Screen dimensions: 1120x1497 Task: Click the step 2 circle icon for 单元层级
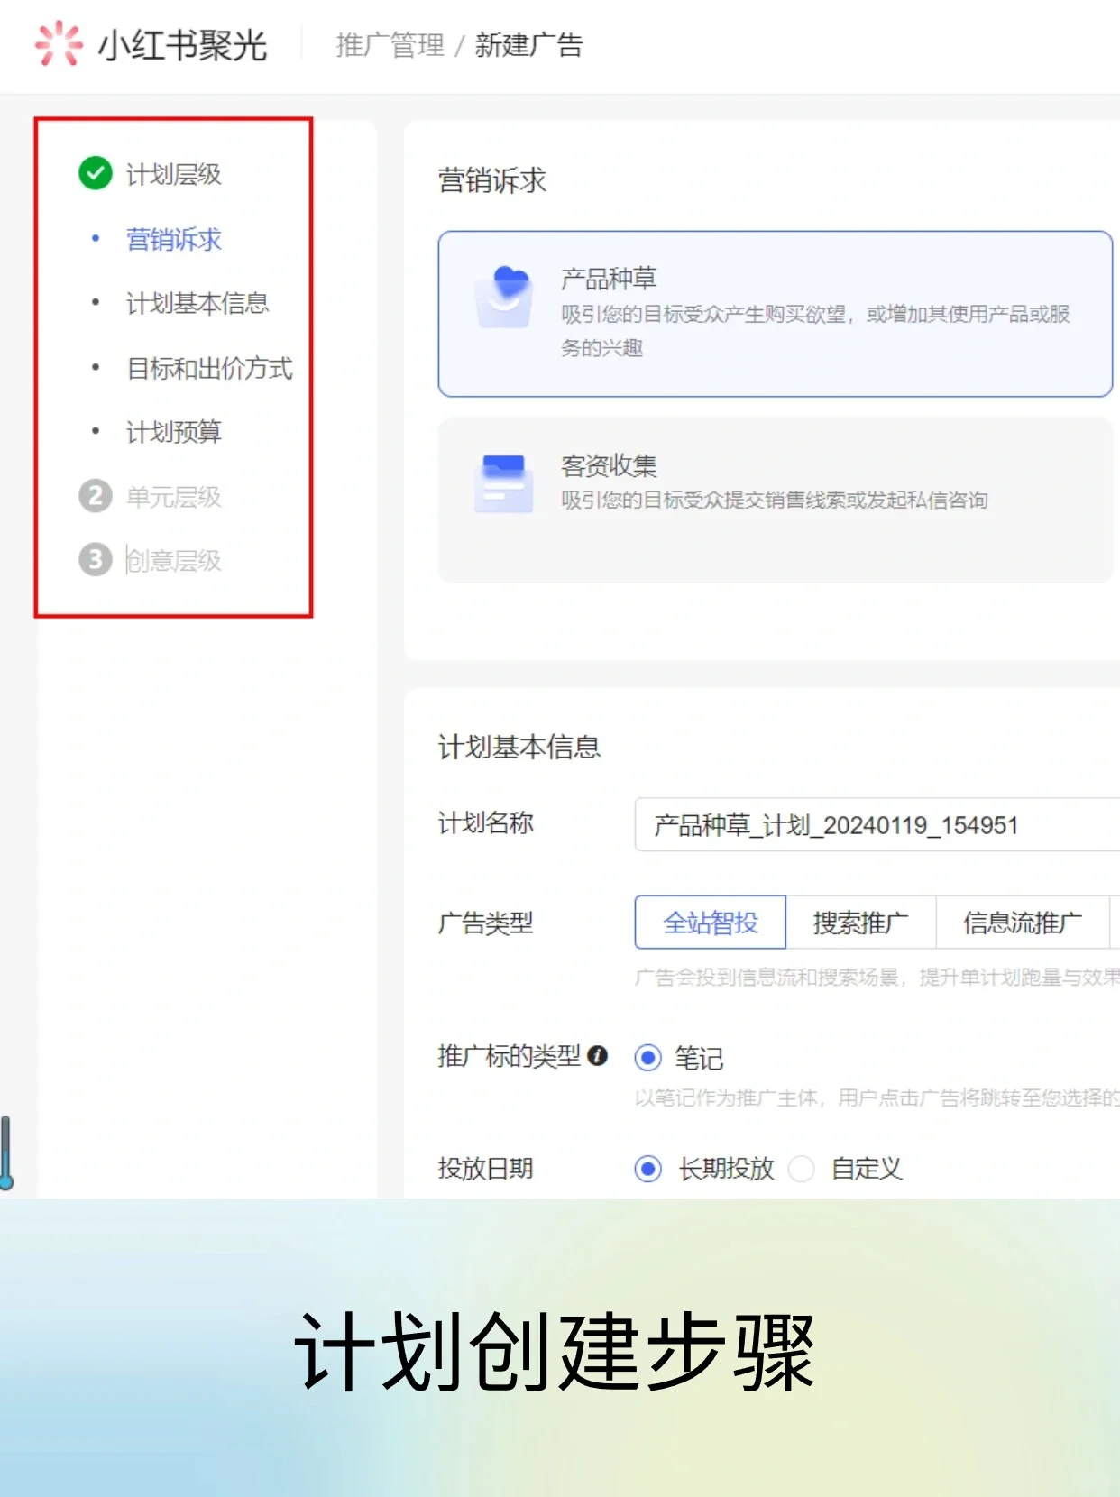pyautogui.click(x=96, y=496)
